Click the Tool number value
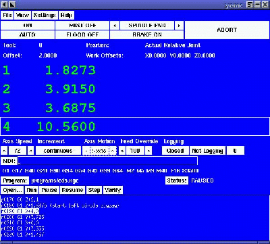270x244 pixels. tap(40, 45)
